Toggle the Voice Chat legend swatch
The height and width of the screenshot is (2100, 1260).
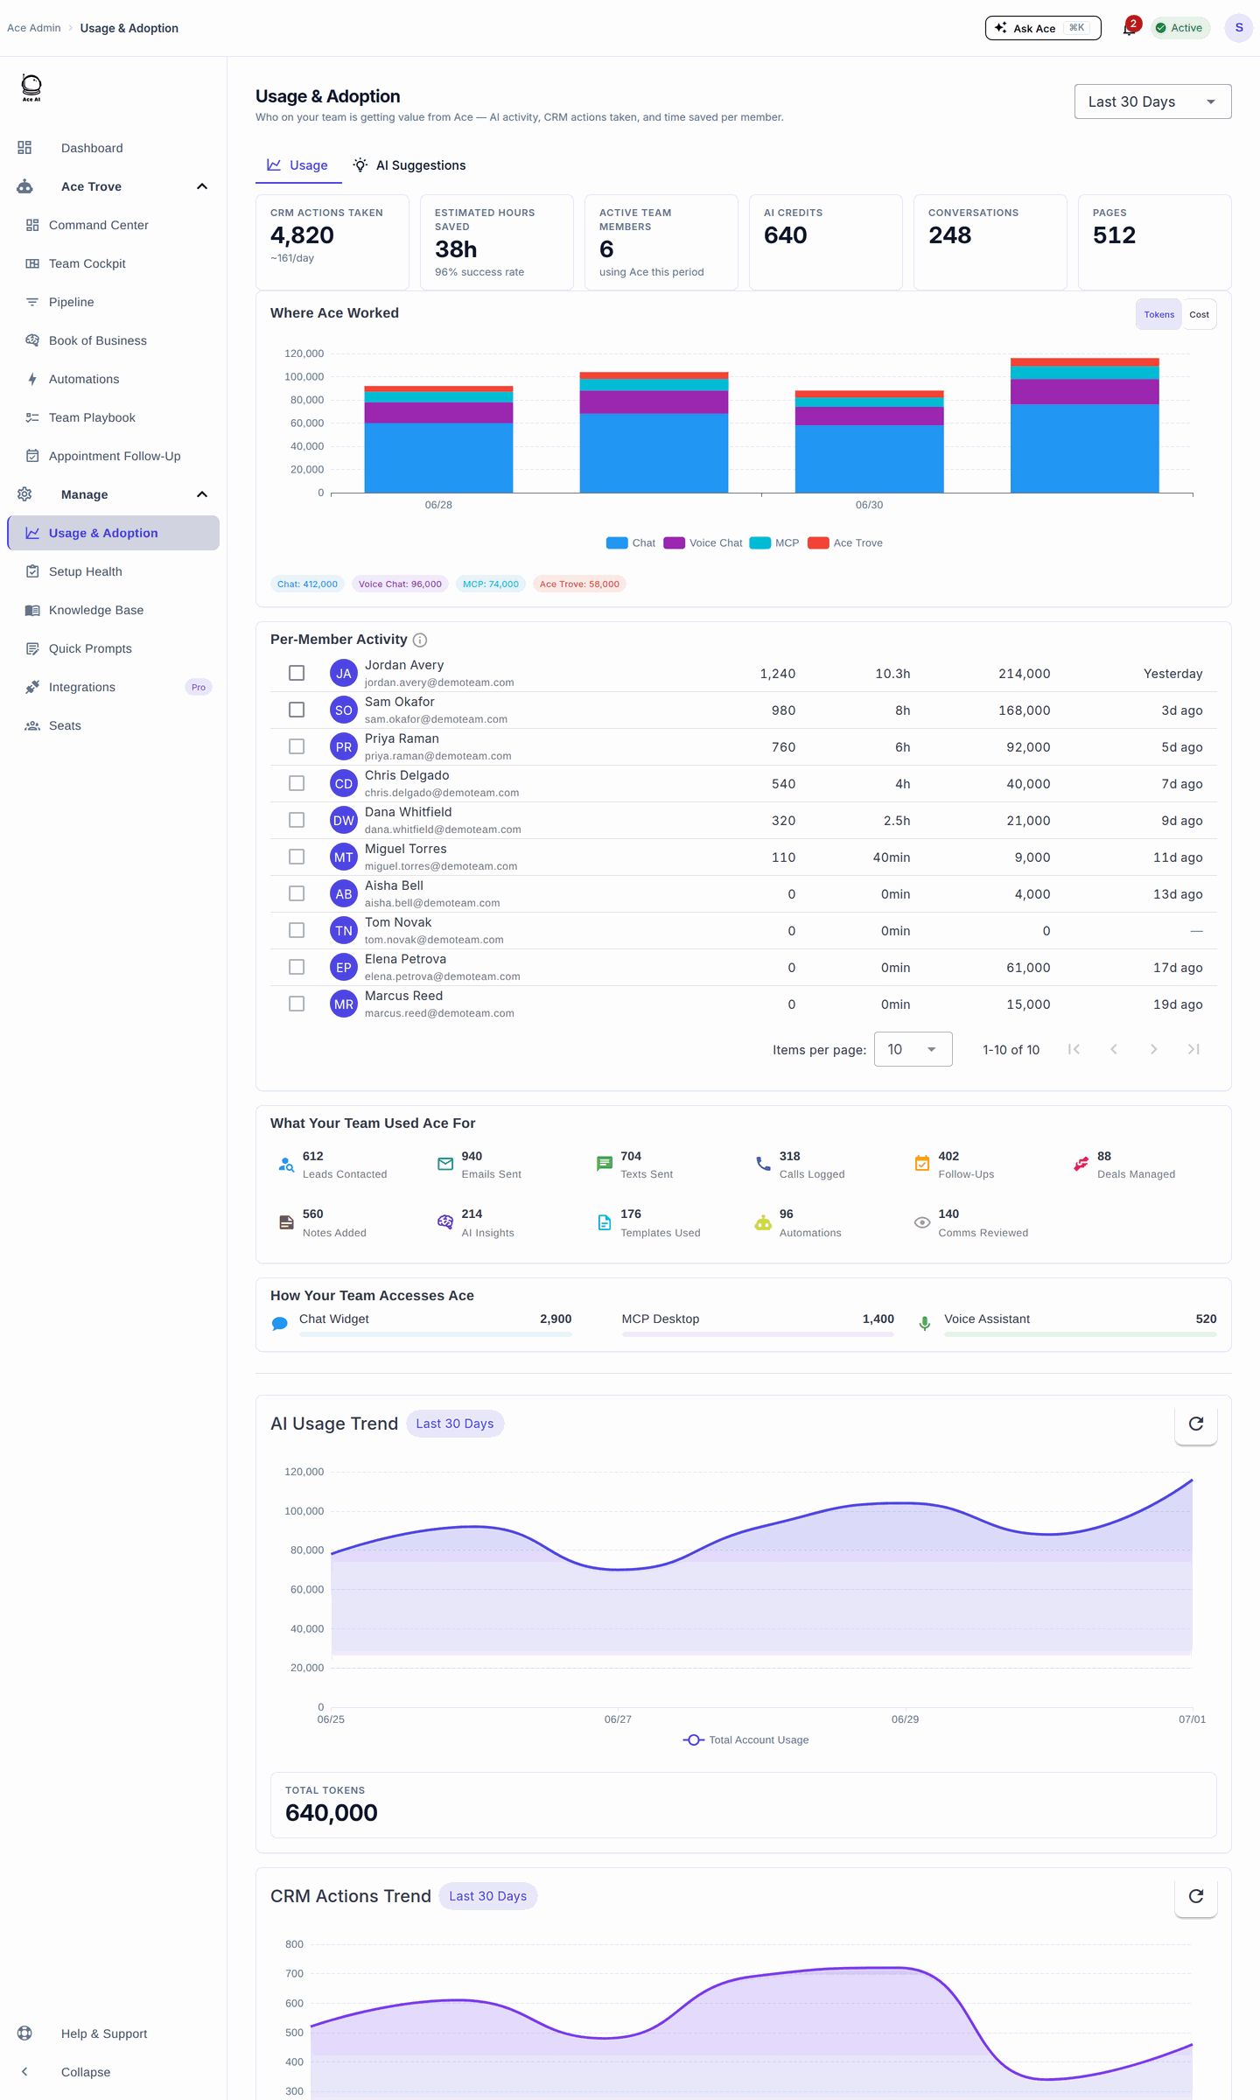pyautogui.click(x=674, y=542)
